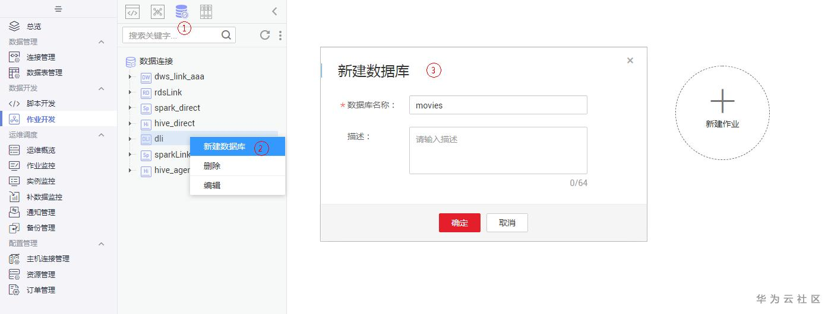Open 数据表管理 in the sidebar

coord(45,73)
